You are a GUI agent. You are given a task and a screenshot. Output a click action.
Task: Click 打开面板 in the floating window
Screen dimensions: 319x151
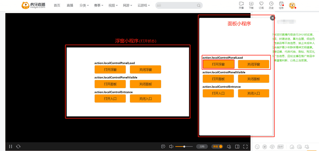click(110, 84)
